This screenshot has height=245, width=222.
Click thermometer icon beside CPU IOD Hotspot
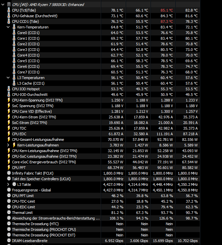pyautogui.click(x=9, y=89)
